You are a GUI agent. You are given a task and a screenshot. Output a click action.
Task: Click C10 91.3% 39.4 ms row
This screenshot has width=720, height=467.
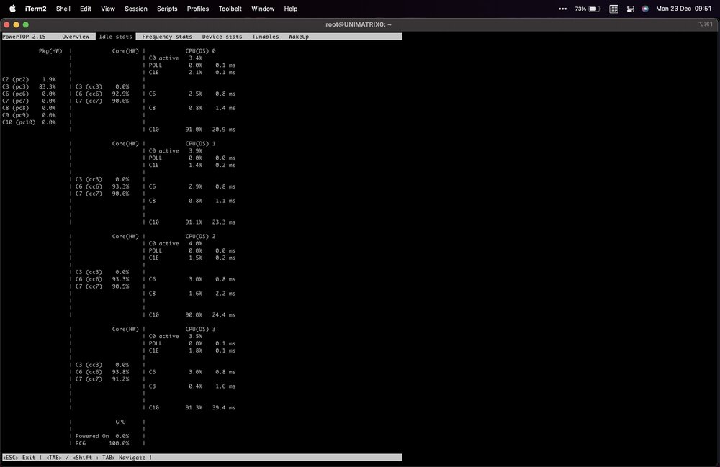192,407
